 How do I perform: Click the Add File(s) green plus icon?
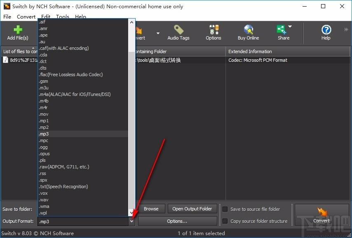pos(18,30)
